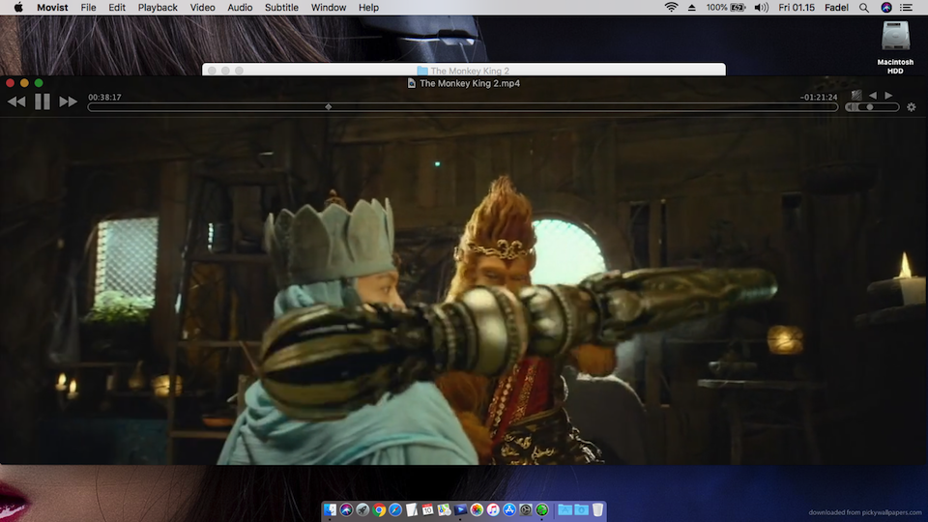Screen dimensions: 928x522
Task: Open the Video menu
Action: pyautogui.click(x=202, y=8)
